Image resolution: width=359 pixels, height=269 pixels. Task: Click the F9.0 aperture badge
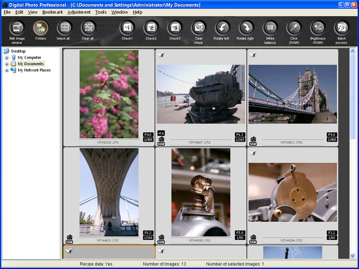click(332, 135)
